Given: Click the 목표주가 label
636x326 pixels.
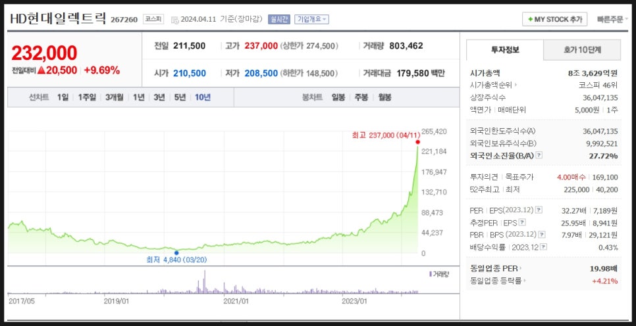Looking at the screenshot, I should (x=519, y=177).
